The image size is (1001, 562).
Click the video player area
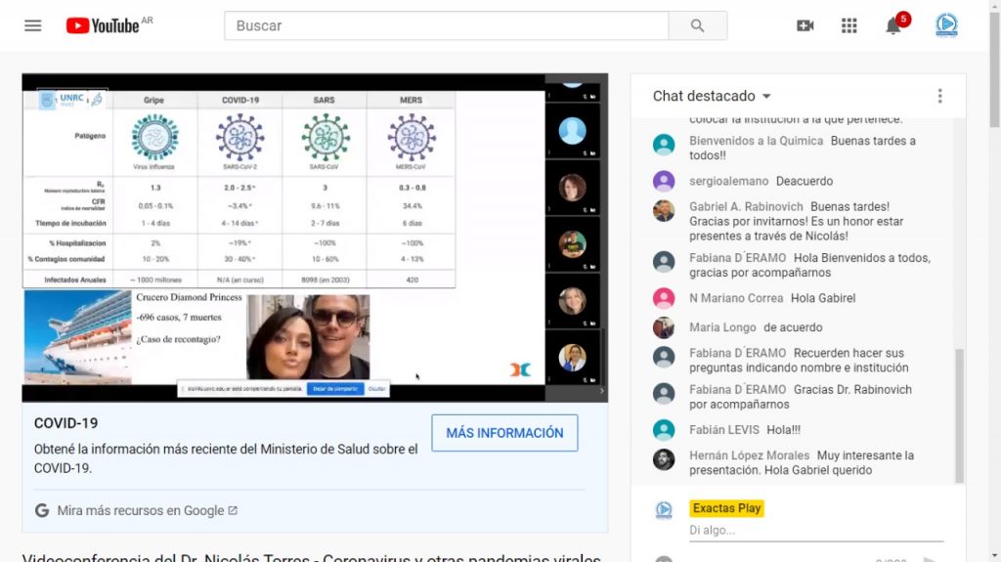(x=315, y=238)
